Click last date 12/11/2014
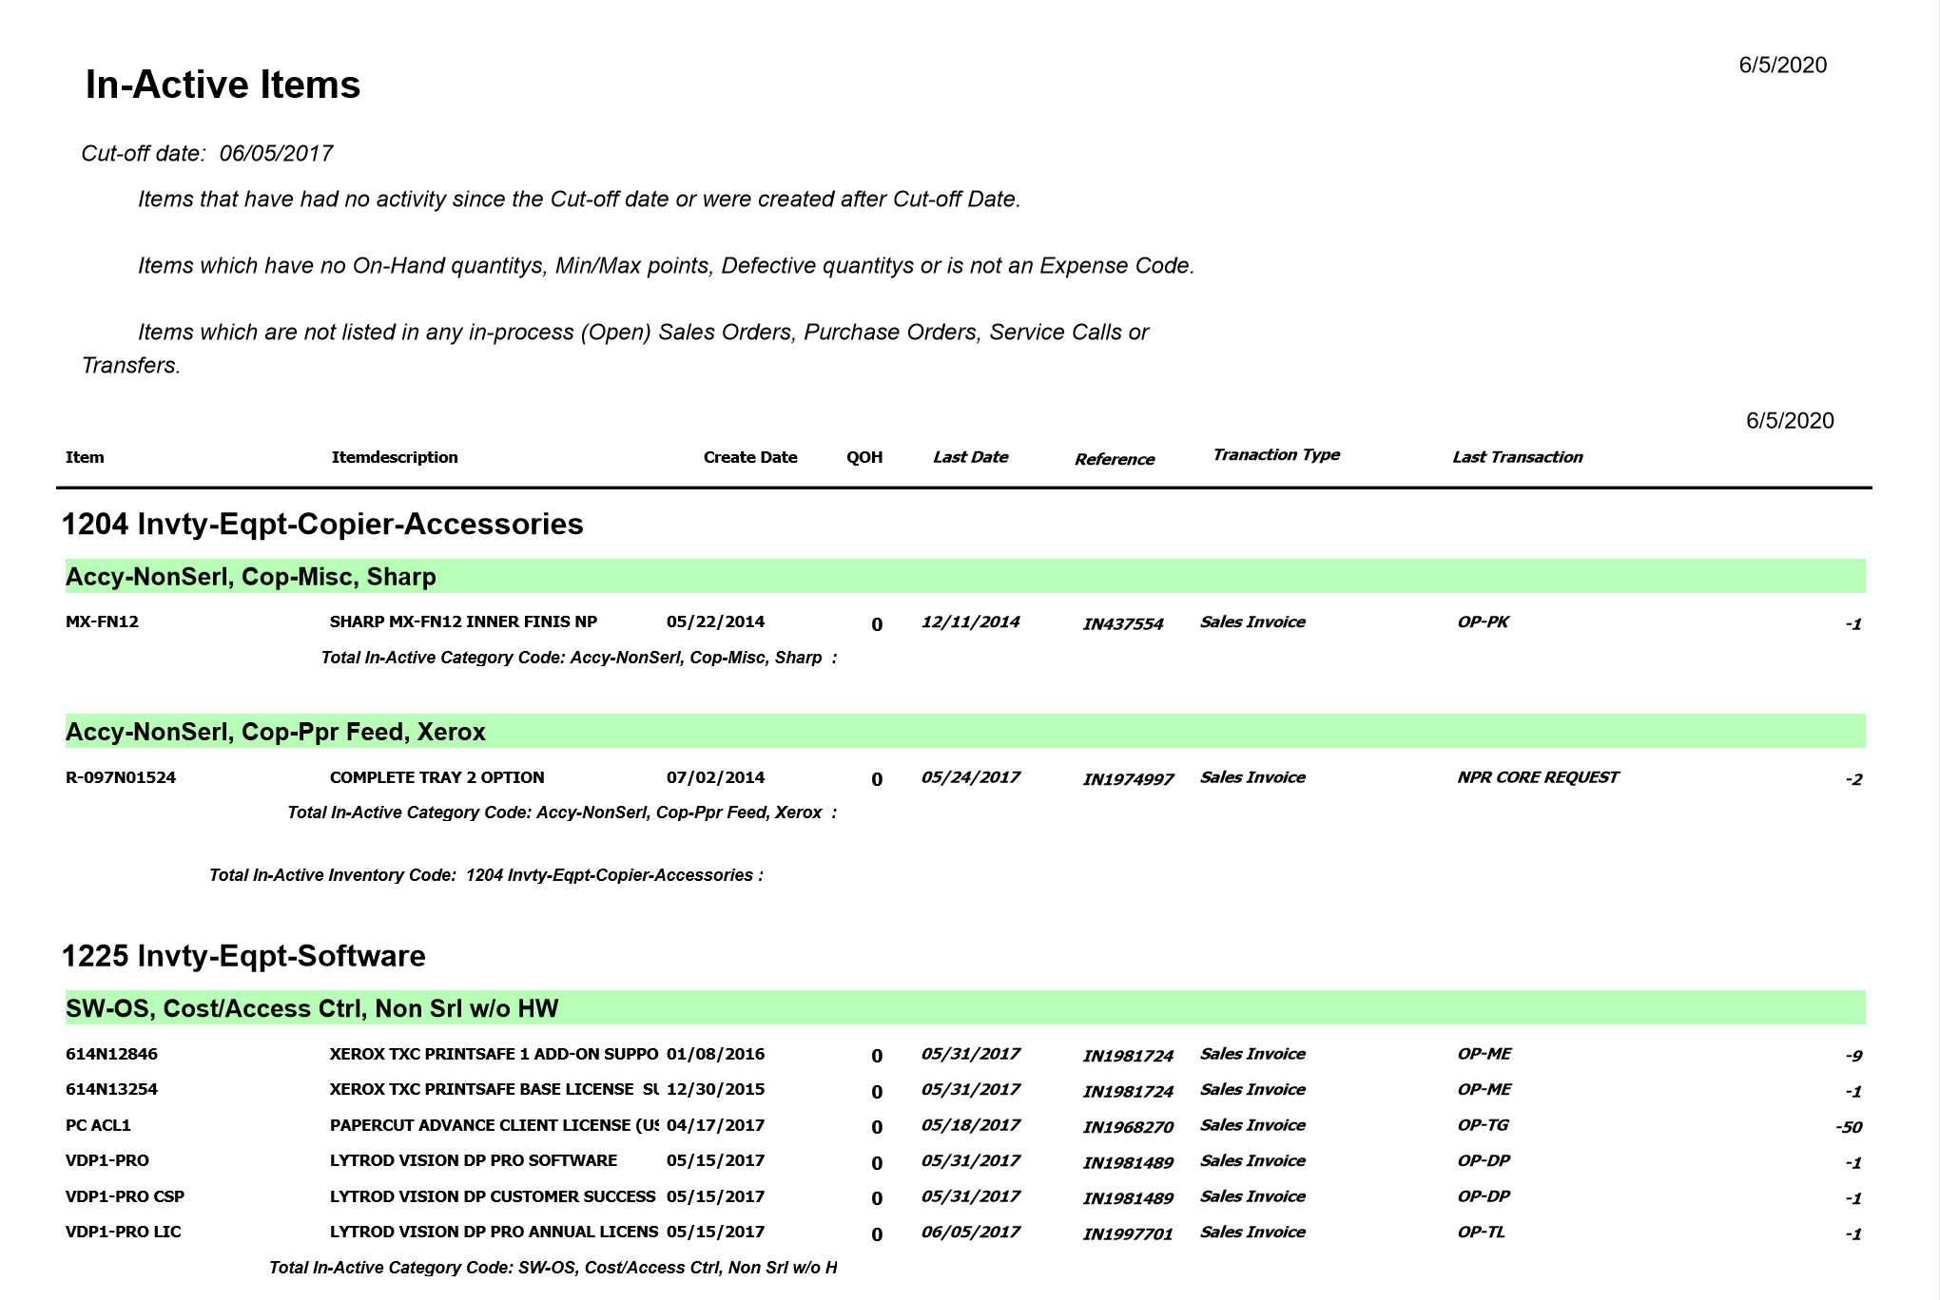 tap(970, 621)
